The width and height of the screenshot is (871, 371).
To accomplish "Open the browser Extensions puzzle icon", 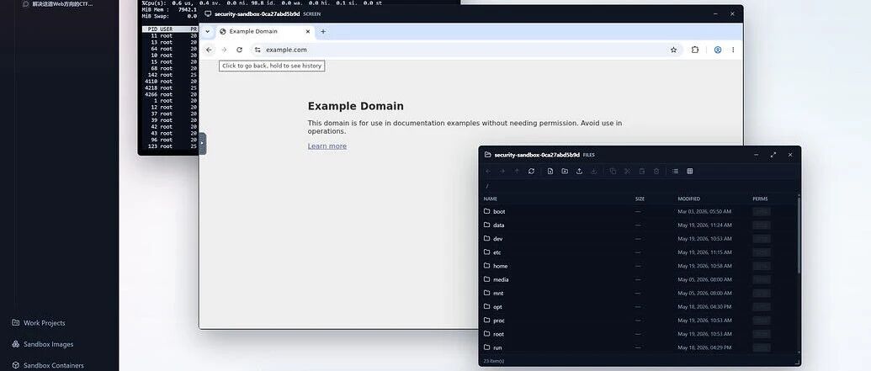I will pyautogui.click(x=695, y=50).
